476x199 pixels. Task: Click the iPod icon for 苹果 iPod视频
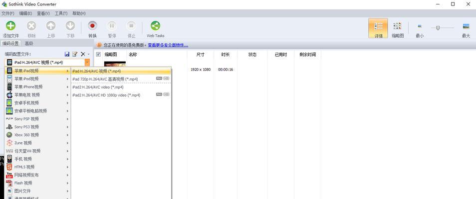point(9,79)
